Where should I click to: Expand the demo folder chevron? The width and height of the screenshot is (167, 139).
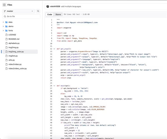3,26
